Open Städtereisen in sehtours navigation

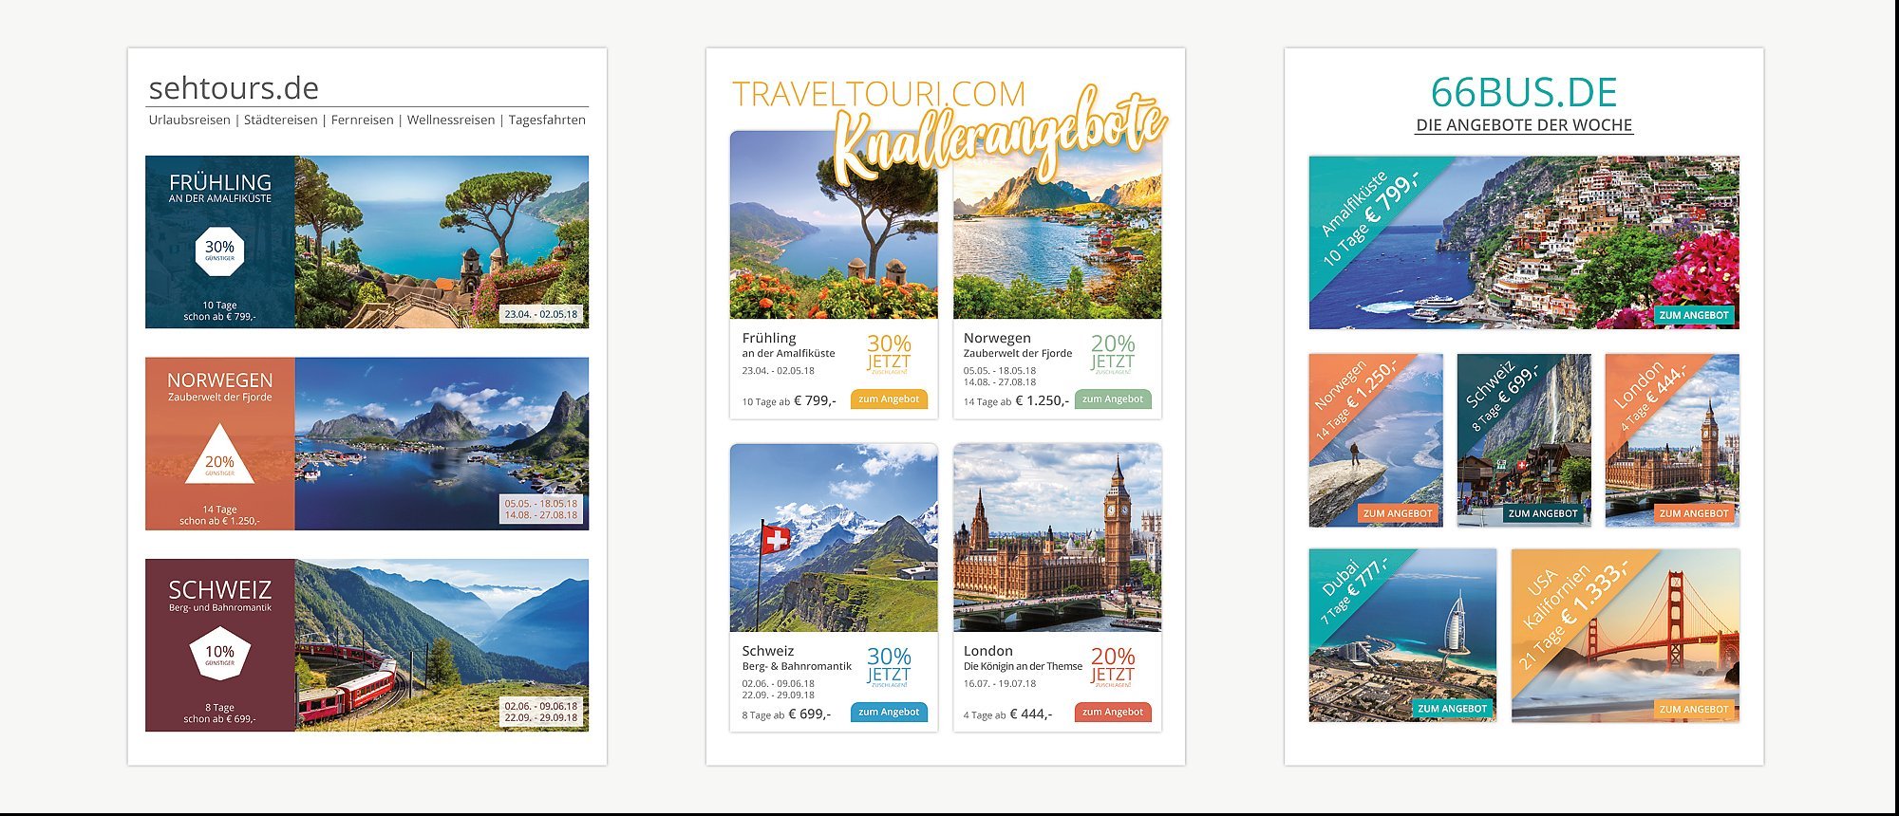tap(280, 120)
